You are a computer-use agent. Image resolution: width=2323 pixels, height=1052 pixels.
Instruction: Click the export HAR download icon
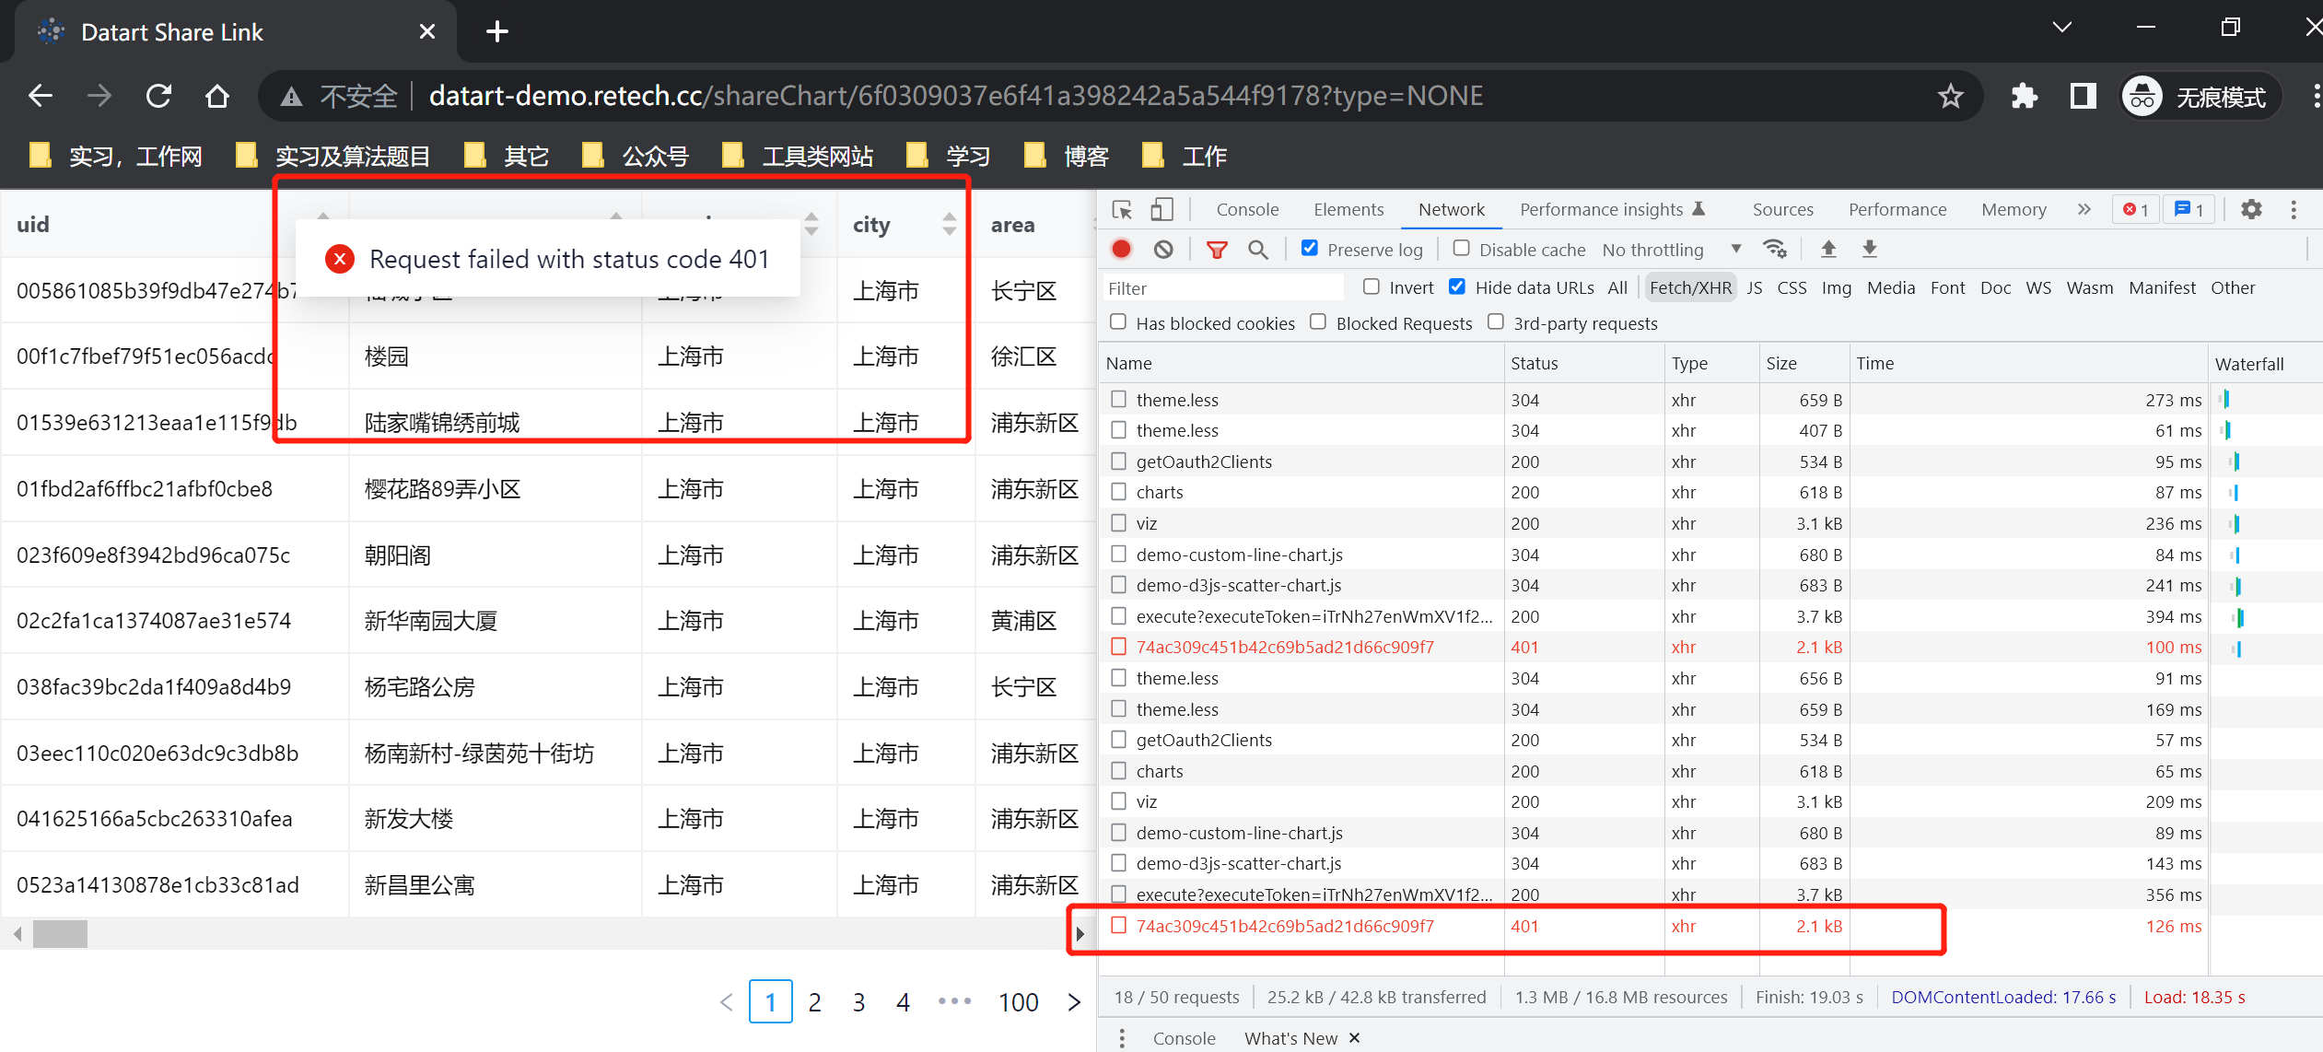pyautogui.click(x=1870, y=249)
